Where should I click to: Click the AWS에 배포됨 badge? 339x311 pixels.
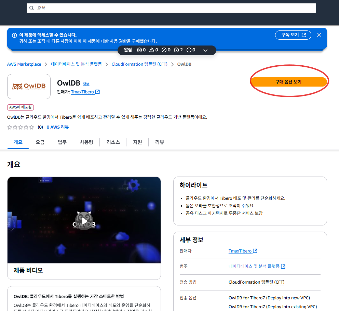tap(21, 107)
